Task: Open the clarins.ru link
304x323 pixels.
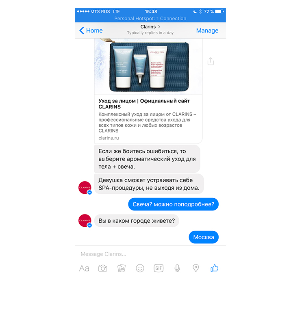Action: (109, 138)
